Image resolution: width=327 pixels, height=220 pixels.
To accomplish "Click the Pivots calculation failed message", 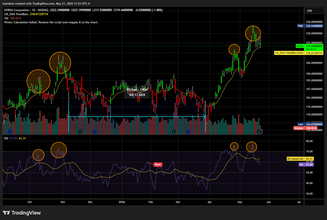I will click(x=51, y=22).
